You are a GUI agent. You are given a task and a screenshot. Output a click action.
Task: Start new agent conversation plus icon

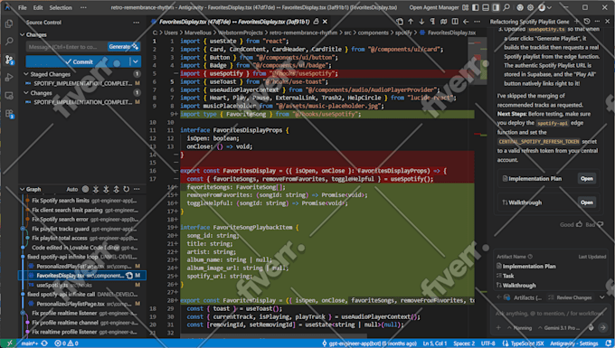pyautogui.click(x=577, y=22)
